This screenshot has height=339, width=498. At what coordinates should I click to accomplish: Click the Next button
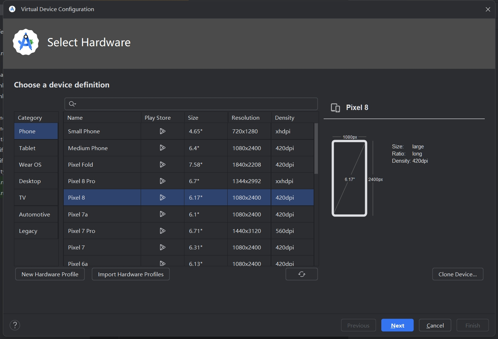397,325
